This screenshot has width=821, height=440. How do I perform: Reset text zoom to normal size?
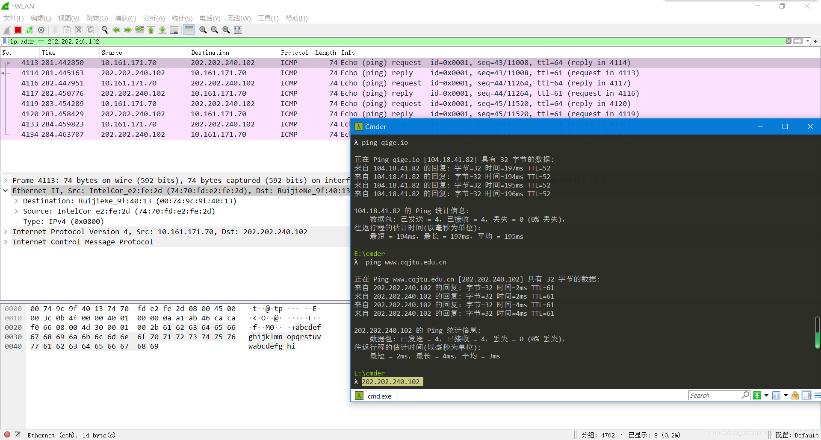pos(226,30)
